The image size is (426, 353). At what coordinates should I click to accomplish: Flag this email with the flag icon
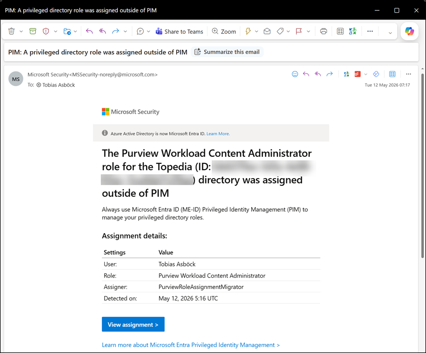[299, 31]
